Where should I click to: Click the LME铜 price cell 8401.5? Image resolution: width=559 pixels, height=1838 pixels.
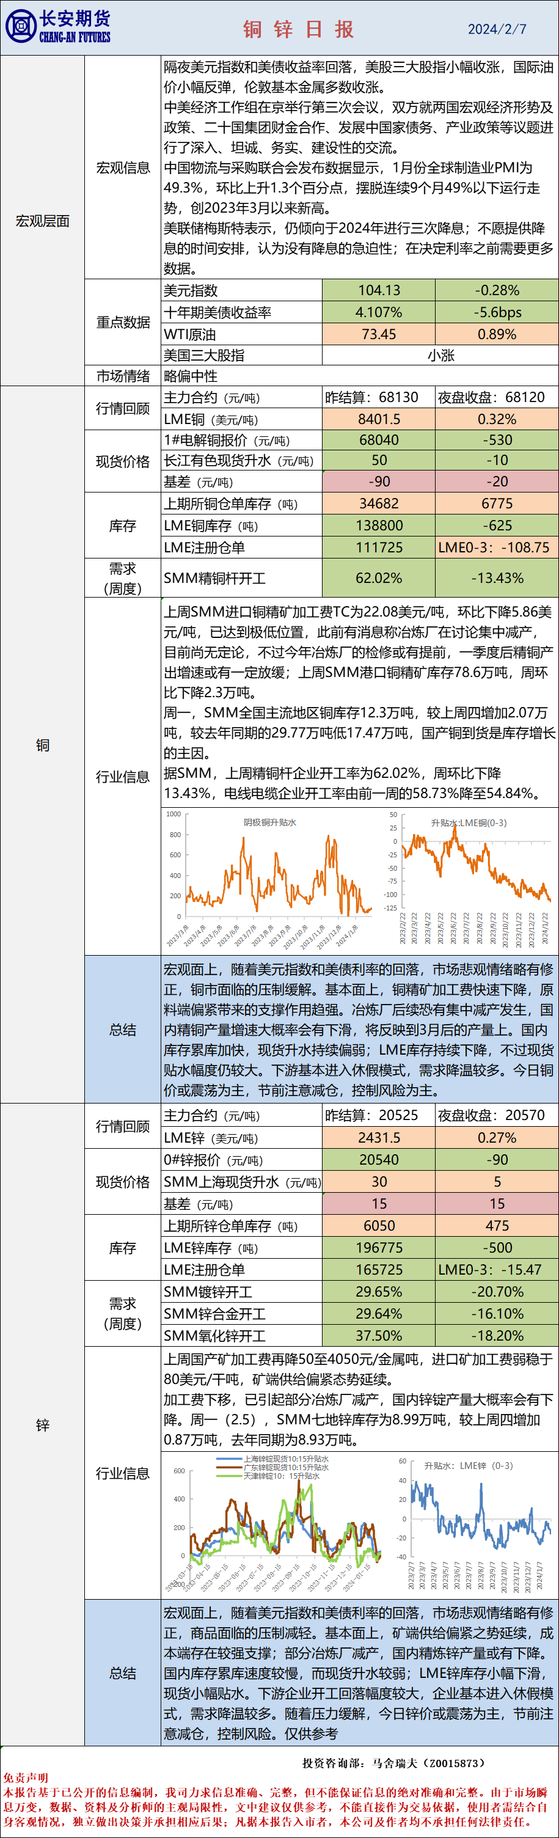[379, 419]
